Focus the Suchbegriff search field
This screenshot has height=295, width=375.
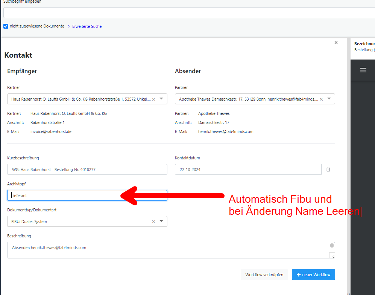coord(188,12)
